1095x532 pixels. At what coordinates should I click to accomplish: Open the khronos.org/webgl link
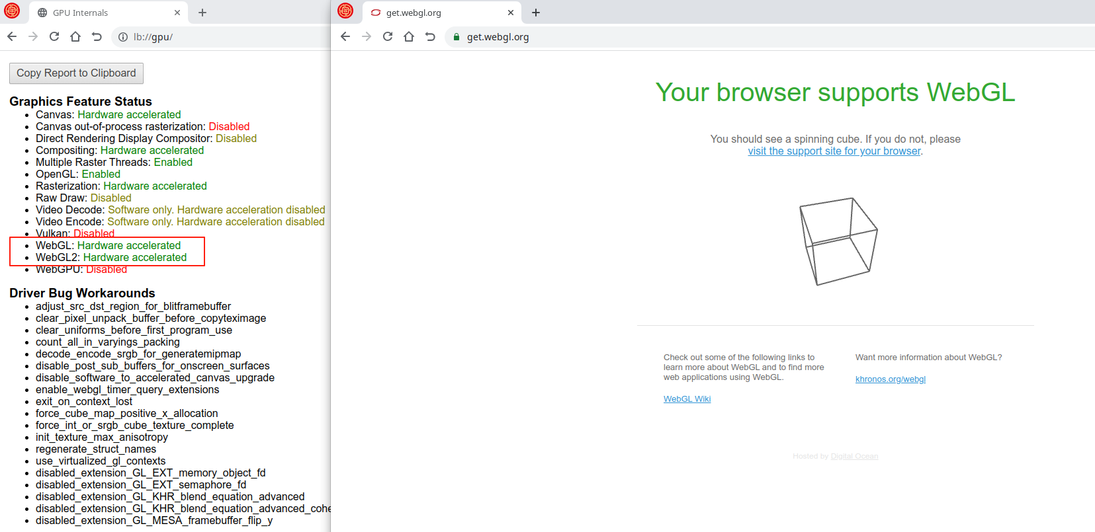tap(890, 379)
